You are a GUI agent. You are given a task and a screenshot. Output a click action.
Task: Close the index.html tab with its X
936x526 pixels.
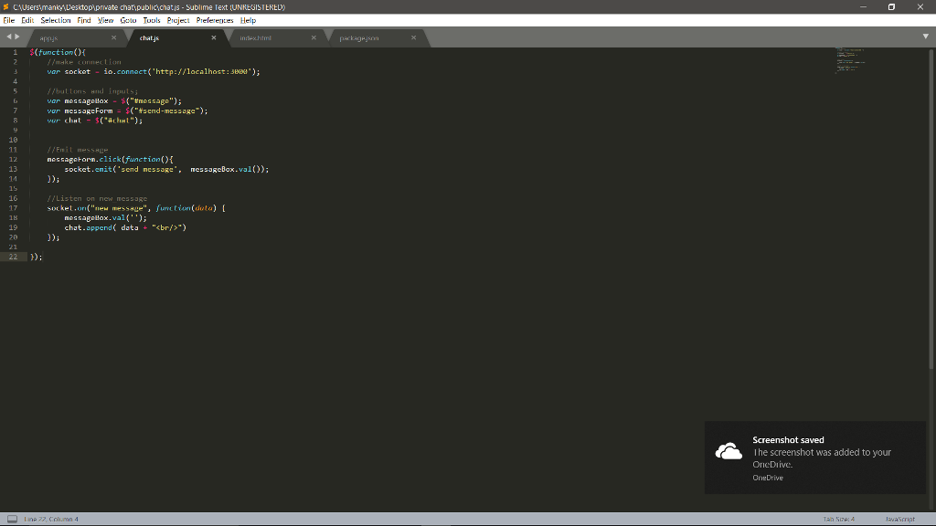tap(314, 38)
